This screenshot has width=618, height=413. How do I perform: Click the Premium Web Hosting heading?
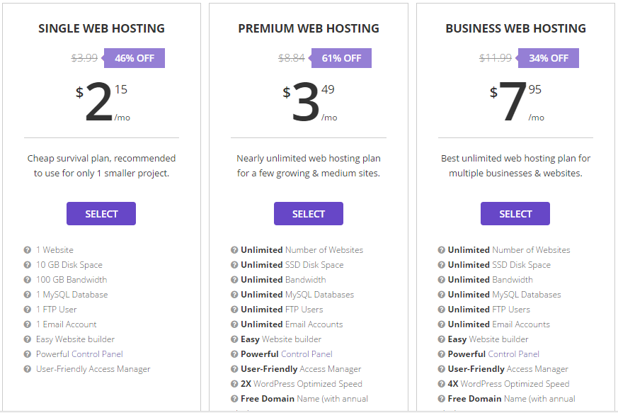click(309, 29)
